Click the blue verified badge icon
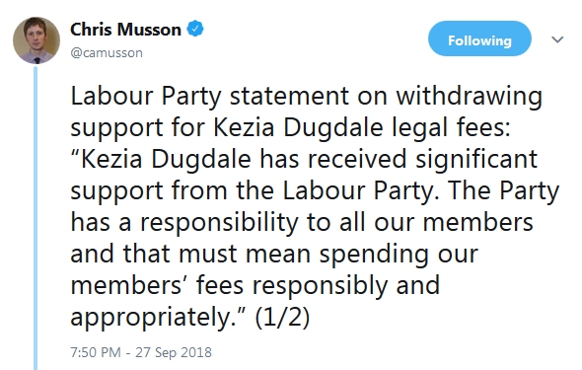Image resolution: width=582 pixels, height=370 pixels. [x=195, y=29]
